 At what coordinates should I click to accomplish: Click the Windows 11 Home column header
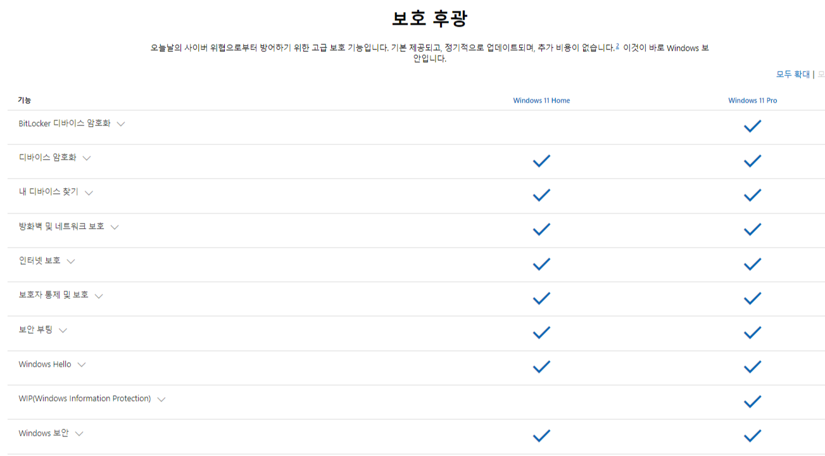coord(541,101)
